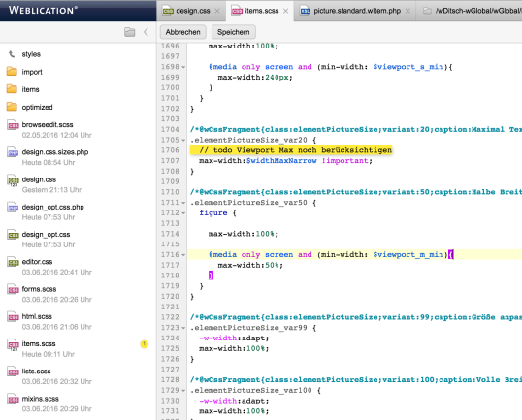Click the forms.scss file icon
Screen dimensions: 522x420
point(13,290)
